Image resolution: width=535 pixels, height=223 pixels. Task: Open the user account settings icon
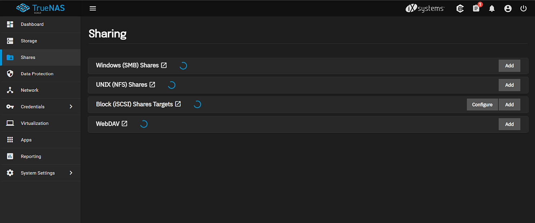[508, 8]
